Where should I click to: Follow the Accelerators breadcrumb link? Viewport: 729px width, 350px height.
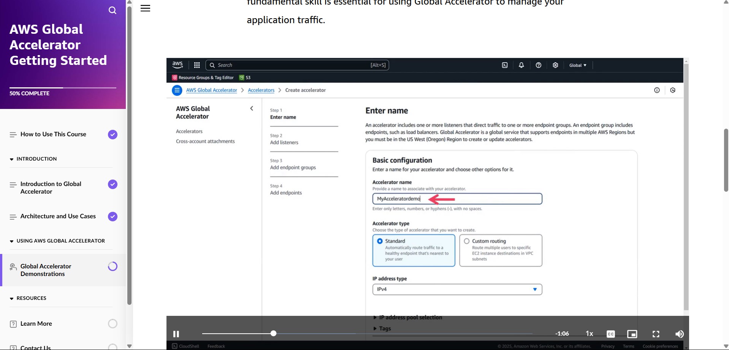pyautogui.click(x=261, y=90)
